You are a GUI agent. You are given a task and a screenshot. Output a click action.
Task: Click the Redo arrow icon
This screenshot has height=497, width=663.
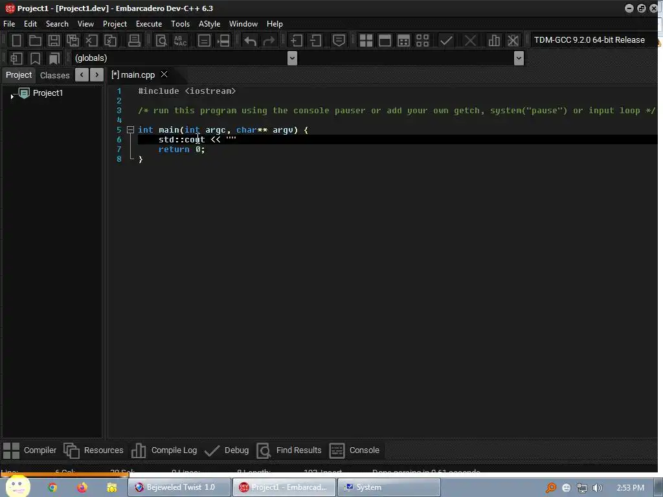pyautogui.click(x=269, y=41)
